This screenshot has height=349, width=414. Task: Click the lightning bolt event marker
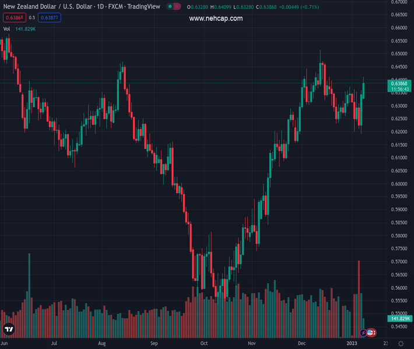363,333
